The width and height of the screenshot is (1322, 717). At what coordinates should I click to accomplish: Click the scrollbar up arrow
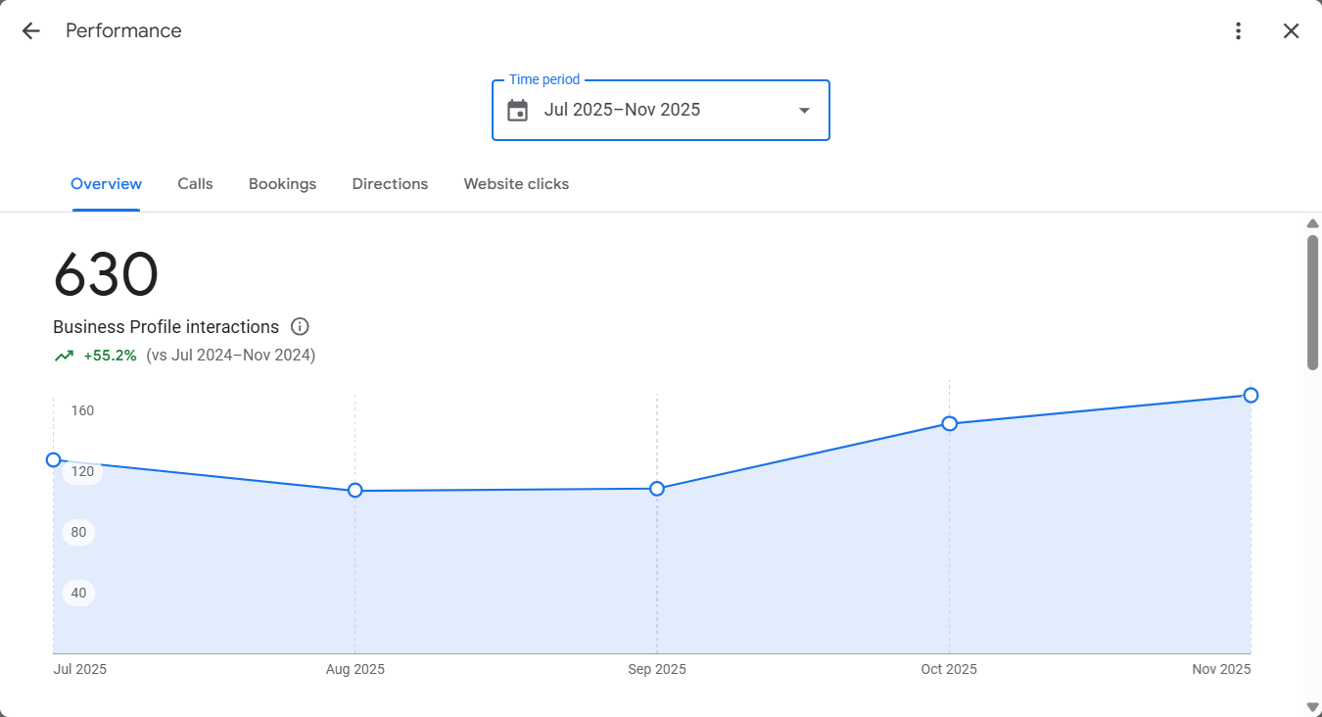pyautogui.click(x=1313, y=222)
